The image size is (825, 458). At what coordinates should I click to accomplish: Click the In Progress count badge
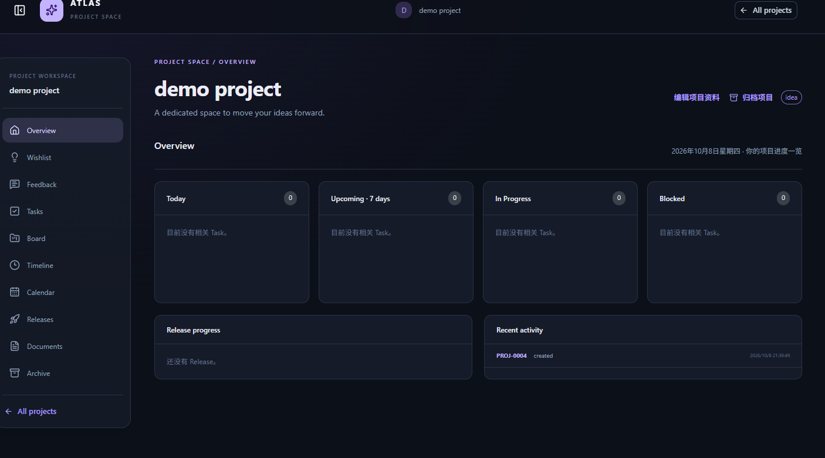click(619, 198)
